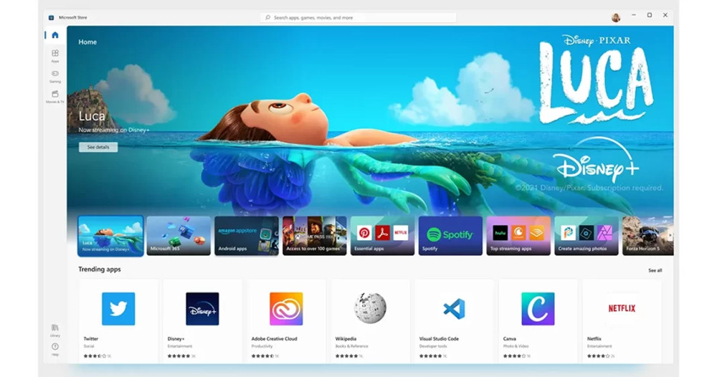
Task: Click the search apps input field
Action: tap(358, 17)
